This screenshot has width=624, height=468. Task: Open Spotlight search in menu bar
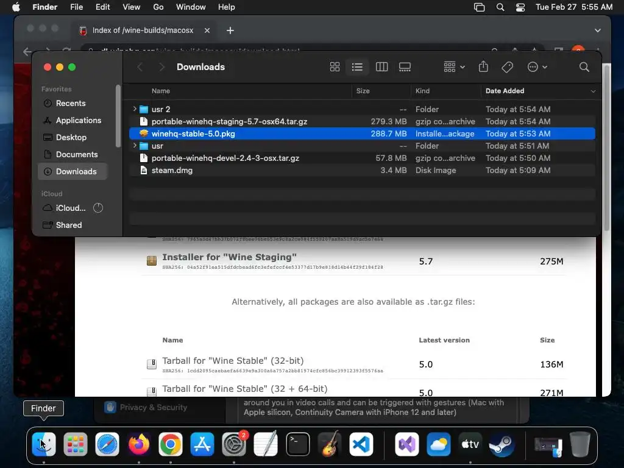point(500,7)
